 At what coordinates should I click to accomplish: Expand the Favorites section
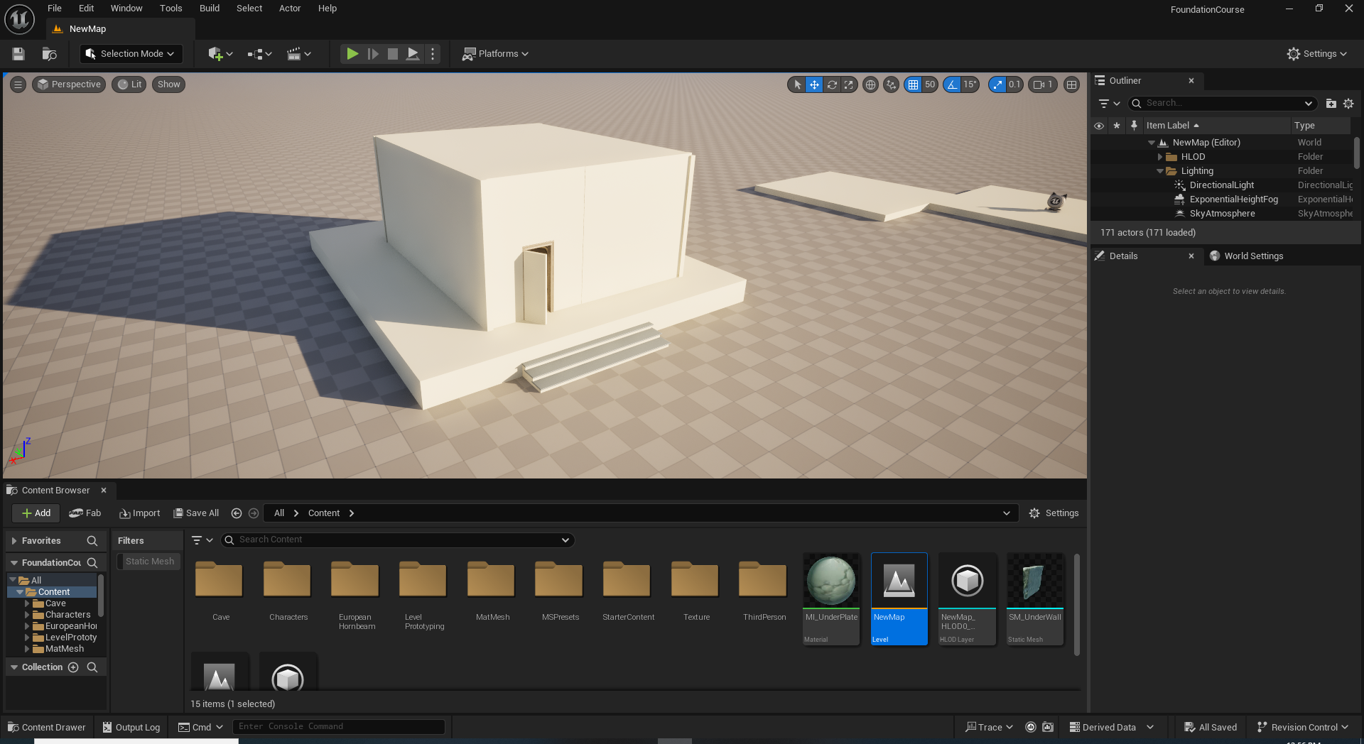(x=14, y=541)
